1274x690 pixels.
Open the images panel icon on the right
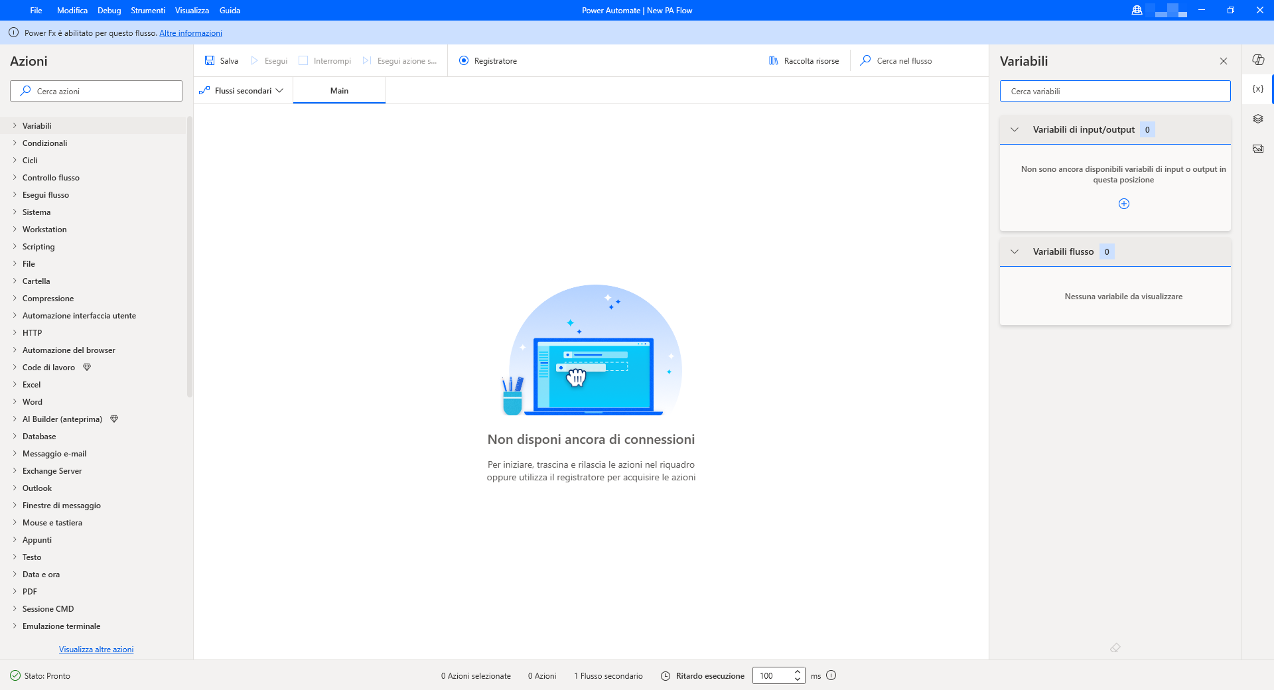[1257, 149]
